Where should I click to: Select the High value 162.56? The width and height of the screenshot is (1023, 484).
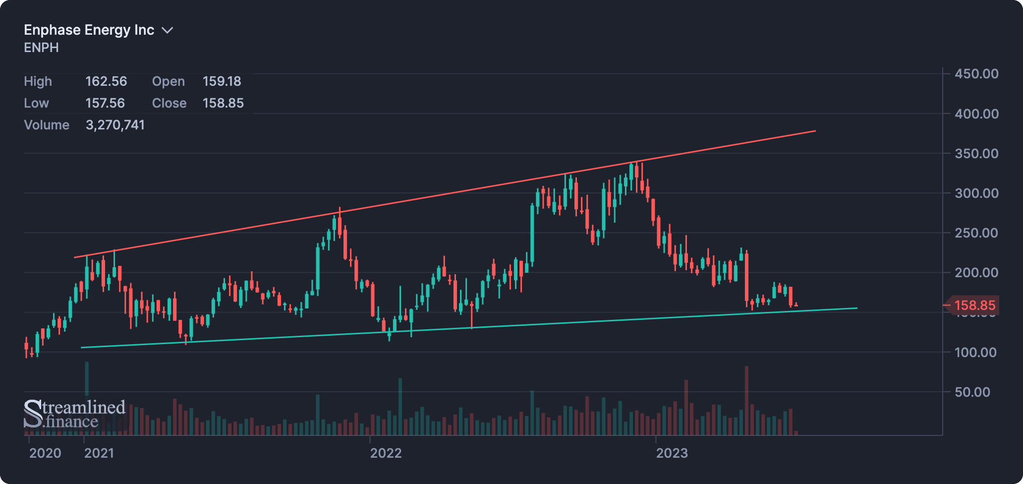[x=106, y=81]
